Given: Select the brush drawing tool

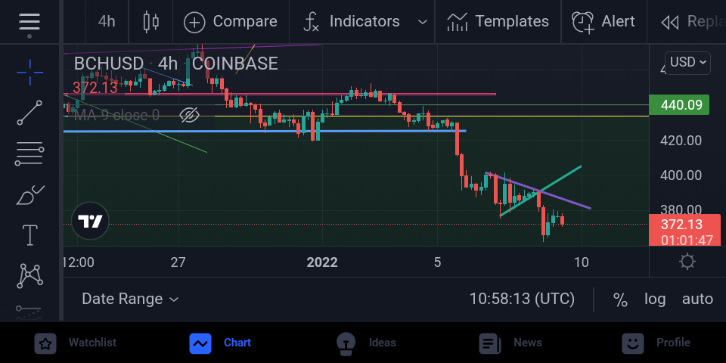Looking at the screenshot, I should (x=29, y=194).
